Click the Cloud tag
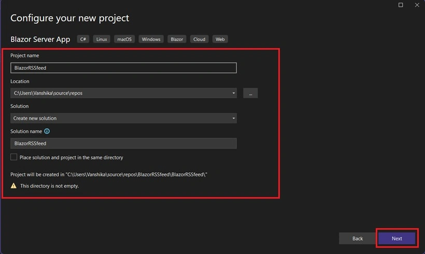425x254 pixels. 199,39
